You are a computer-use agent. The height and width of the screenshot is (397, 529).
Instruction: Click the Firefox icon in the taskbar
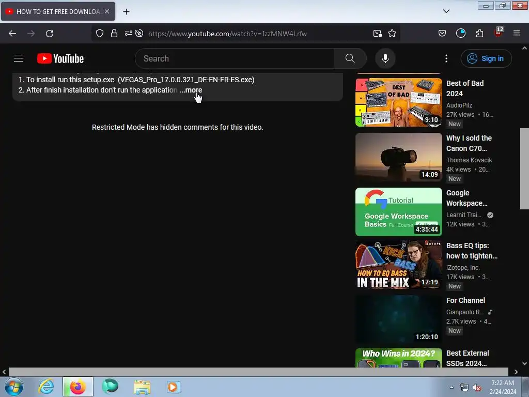click(78, 387)
